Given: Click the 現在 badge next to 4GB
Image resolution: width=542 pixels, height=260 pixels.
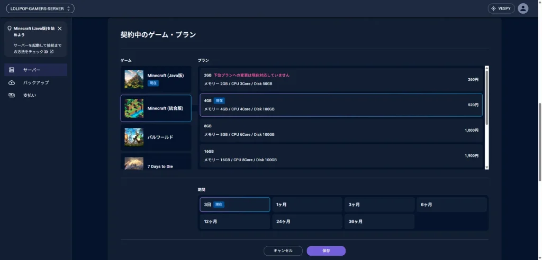Looking at the screenshot, I should tap(219, 100).
